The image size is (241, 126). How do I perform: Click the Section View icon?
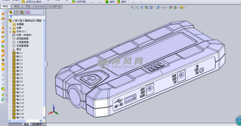(146, 7)
